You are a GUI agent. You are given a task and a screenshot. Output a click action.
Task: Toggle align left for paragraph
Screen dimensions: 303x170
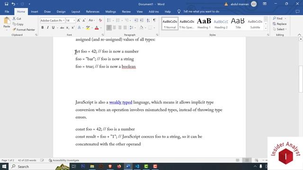pyautogui.click(x=109, y=28)
